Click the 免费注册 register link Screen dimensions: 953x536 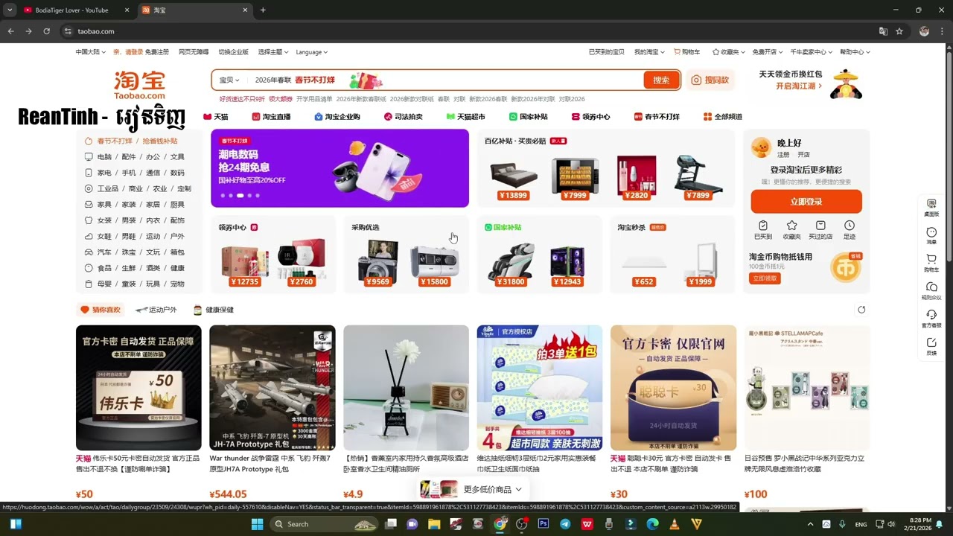[157, 52]
